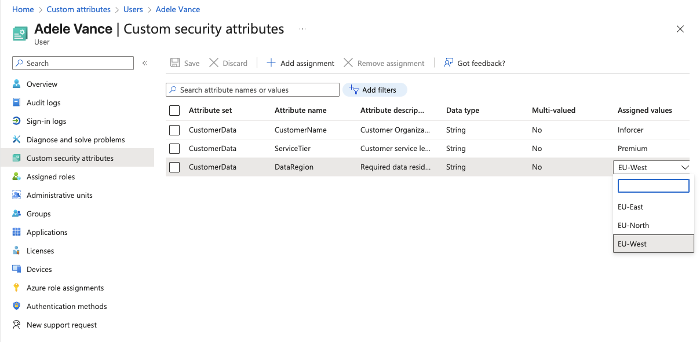The width and height of the screenshot is (700, 342).
Task: Check the CustomerName row checkbox
Action: coord(174,130)
